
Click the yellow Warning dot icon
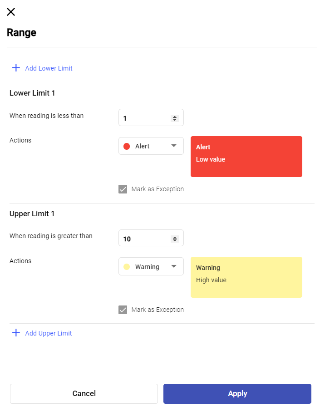127,267
